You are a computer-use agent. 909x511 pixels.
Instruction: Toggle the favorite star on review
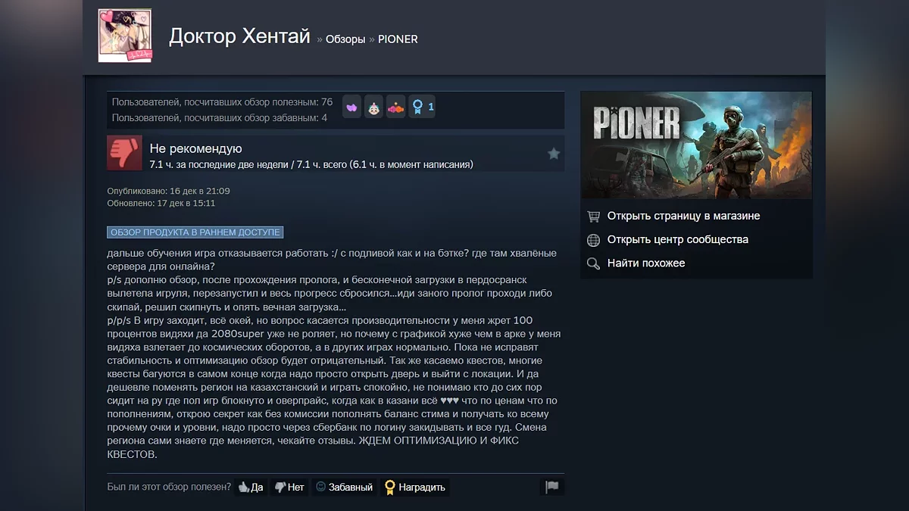tap(554, 154)
